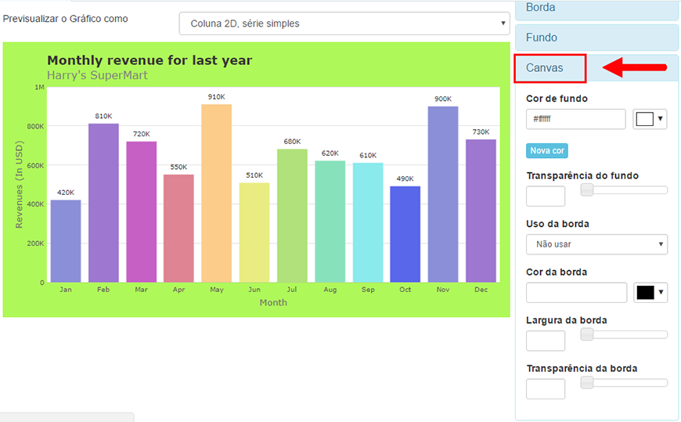Open the Borda accordion tab
The width and height of the screenshot is (681, 422).
click(596, 9)
